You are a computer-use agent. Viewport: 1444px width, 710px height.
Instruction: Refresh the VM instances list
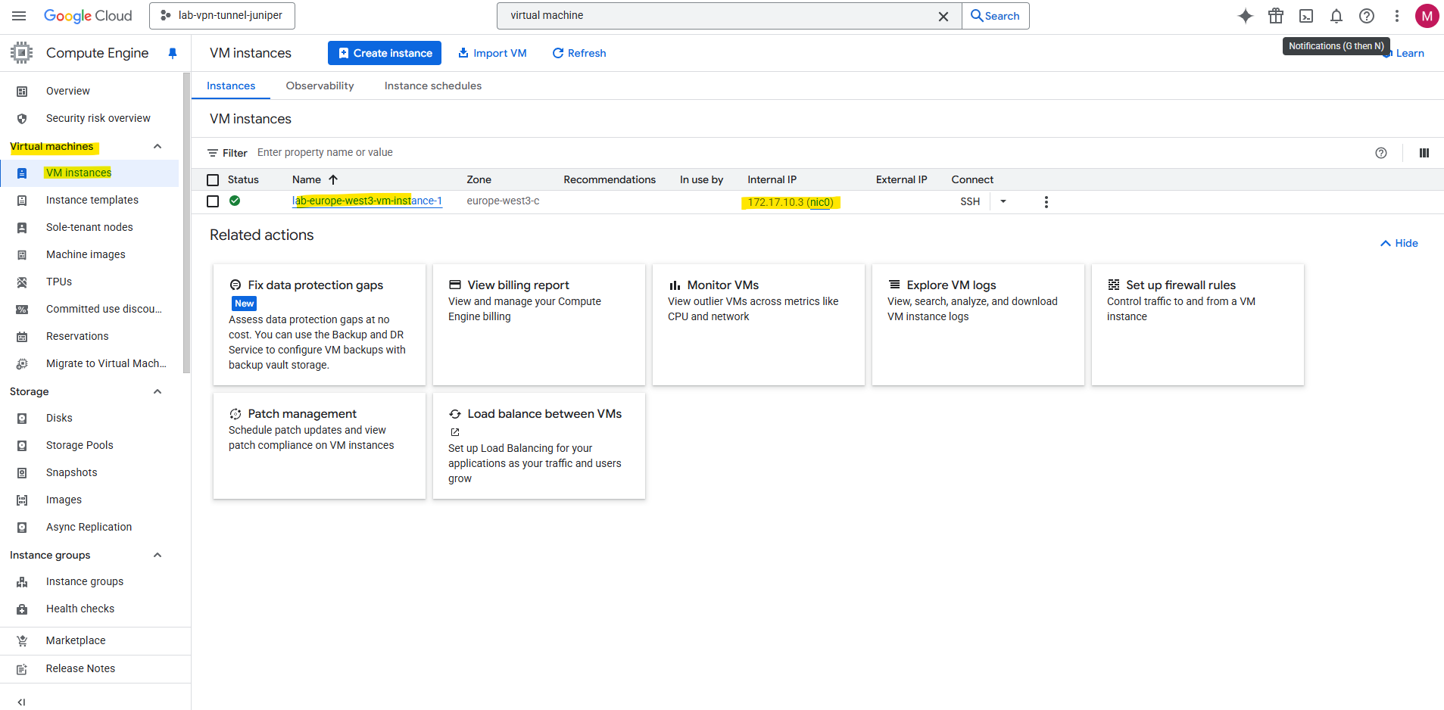579,53
